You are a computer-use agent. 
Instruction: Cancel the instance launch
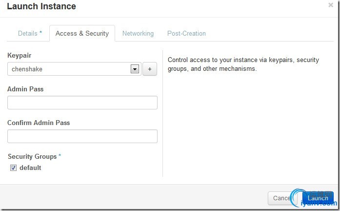coord(281,198)
